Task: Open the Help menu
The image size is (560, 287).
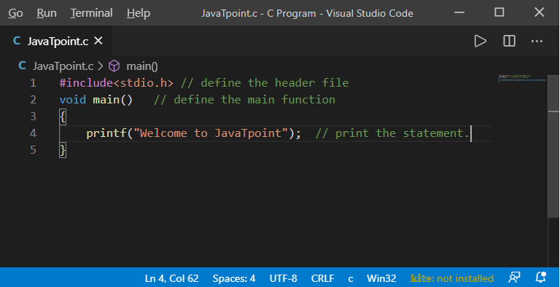Action: (139, 13)
